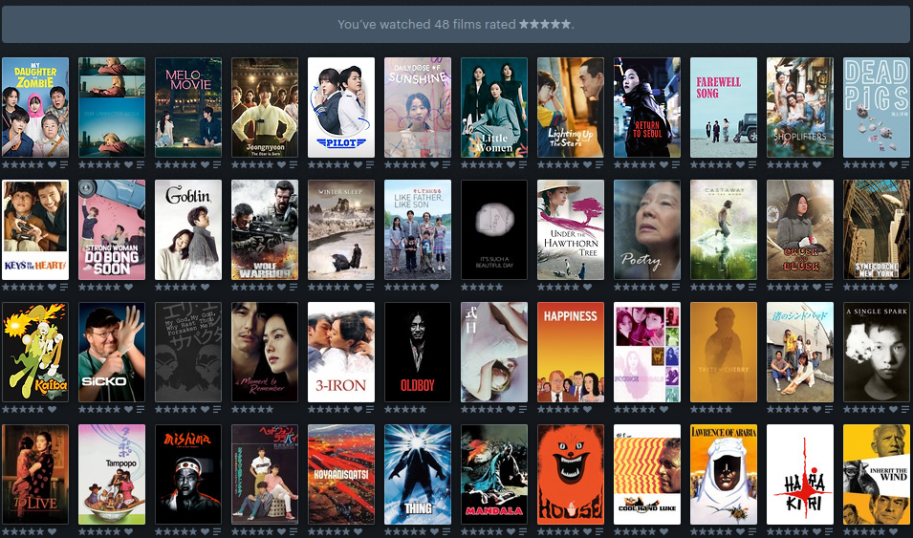This screenshot has height=538, width=913.
Task: Select the Dead Pigs poster
Action: (x=877, y=107)
